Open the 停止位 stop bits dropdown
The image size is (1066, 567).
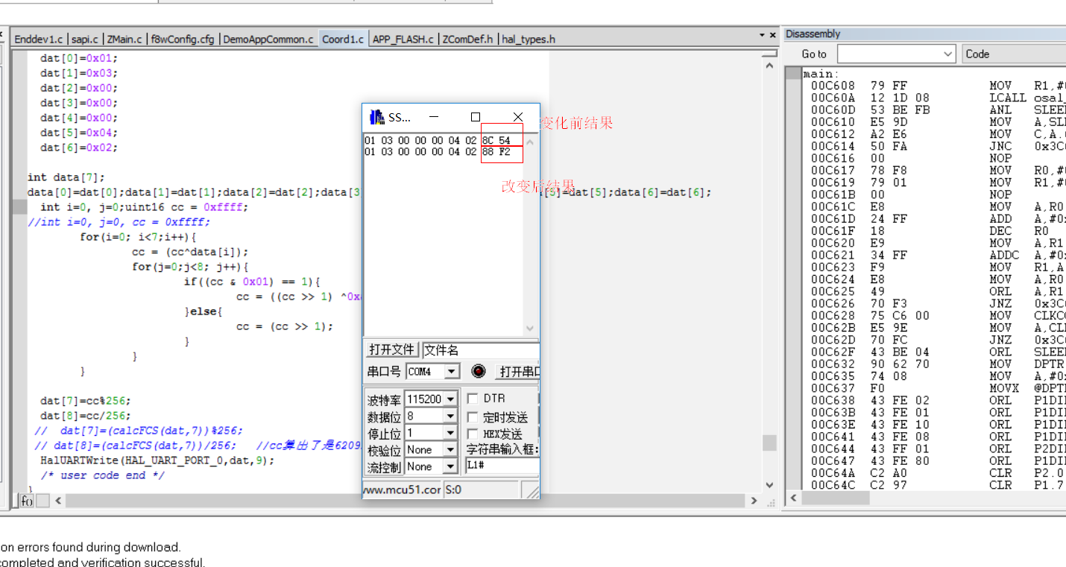coord(450,433)
